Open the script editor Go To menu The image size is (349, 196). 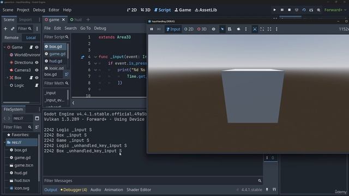coord(86,28)
